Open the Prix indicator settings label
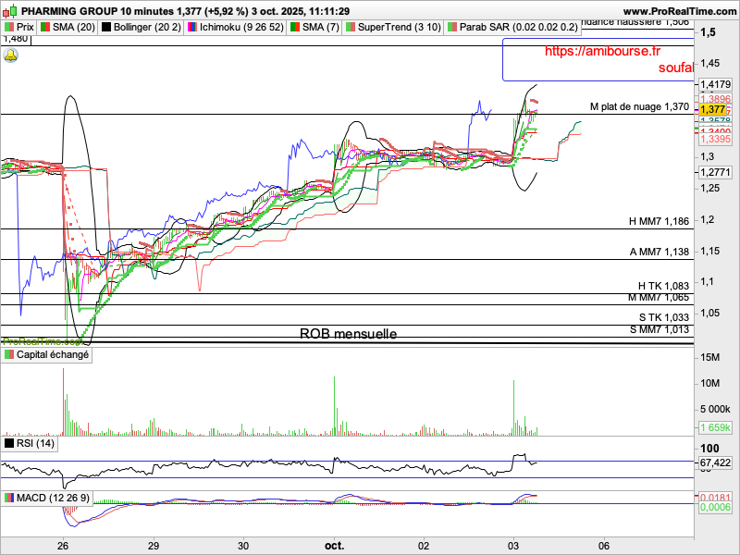 18,28
